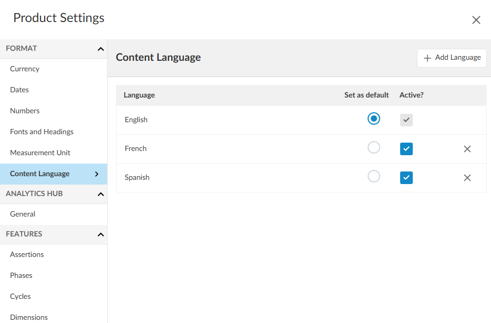Remove the Spanish language row

[467, 177]
